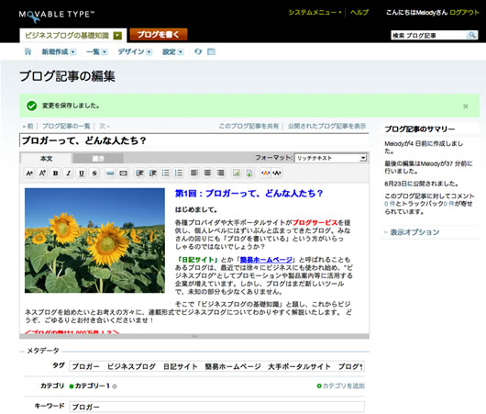Insert a bulleted list
This screenshot has height=414, width=486.
pyautogui.click(x=165, y=173)
